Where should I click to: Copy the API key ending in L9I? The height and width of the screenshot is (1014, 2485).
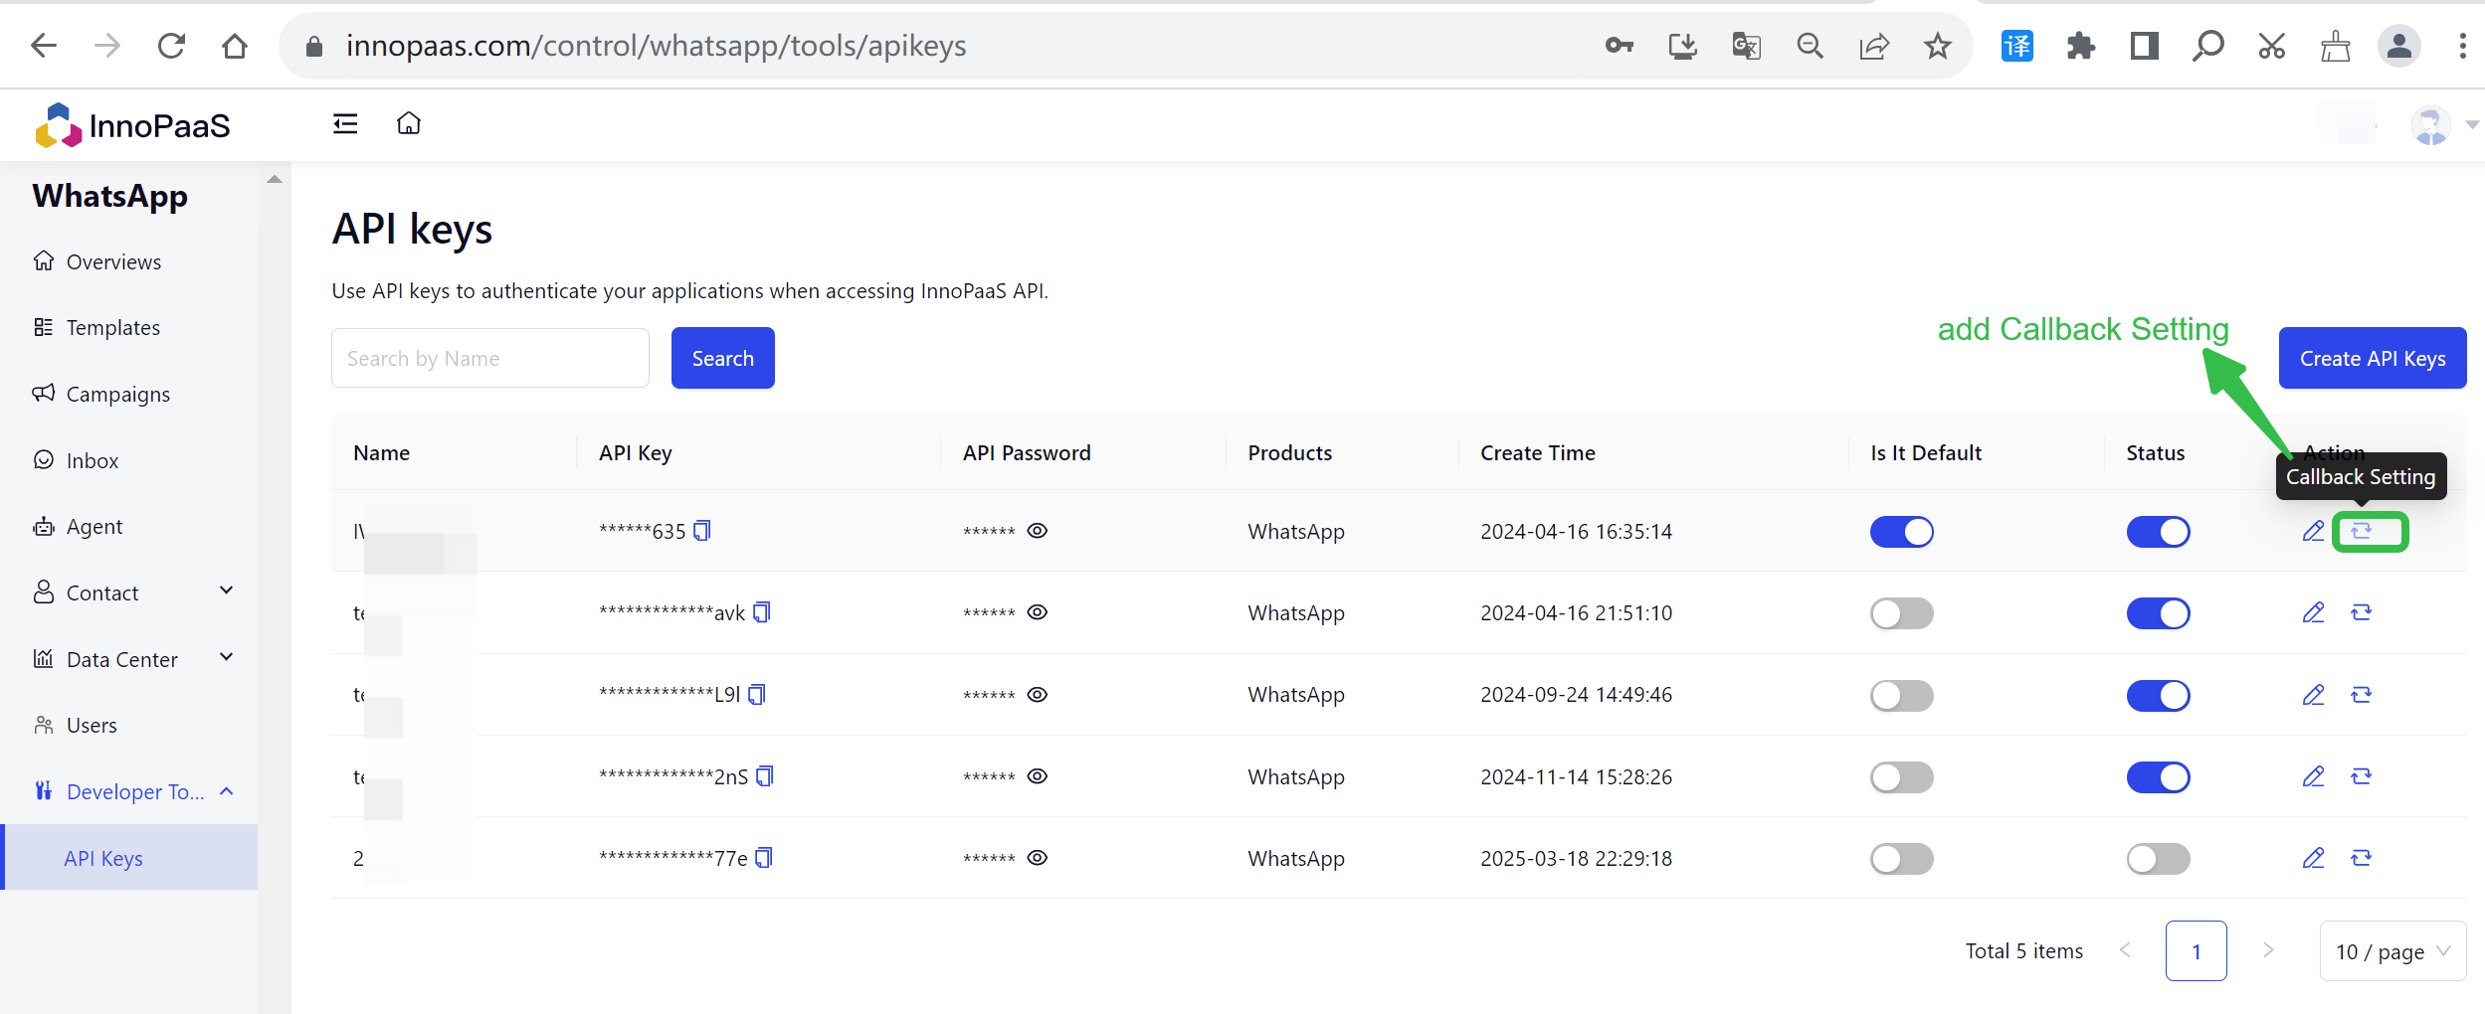[757, 694]
